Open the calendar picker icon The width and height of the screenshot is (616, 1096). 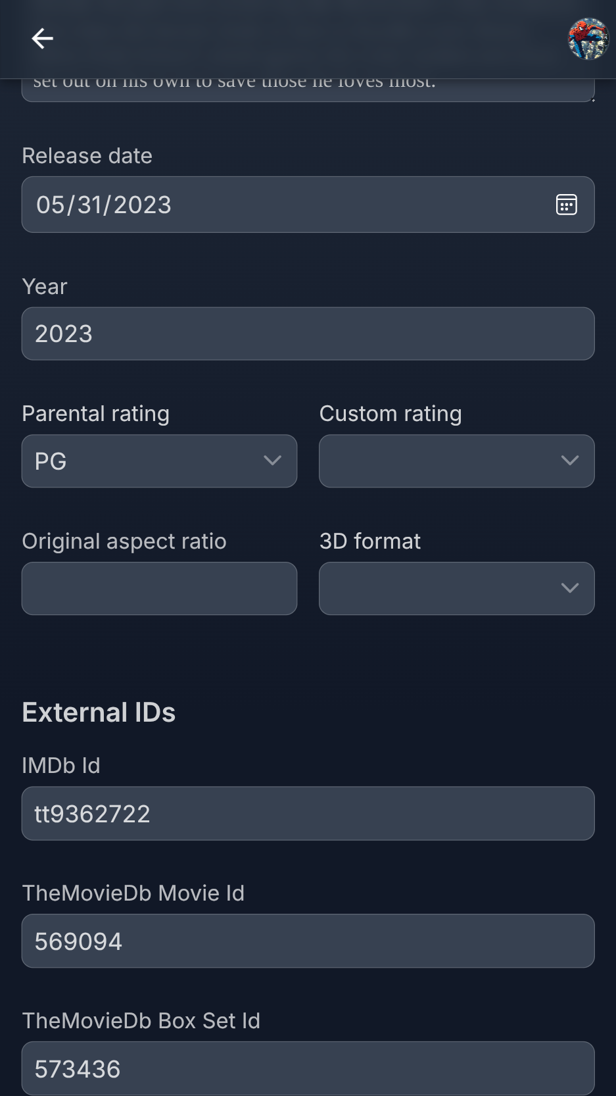coord(566,205)
